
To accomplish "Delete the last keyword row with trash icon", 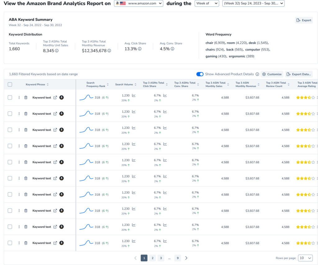I will coord(26,243).
